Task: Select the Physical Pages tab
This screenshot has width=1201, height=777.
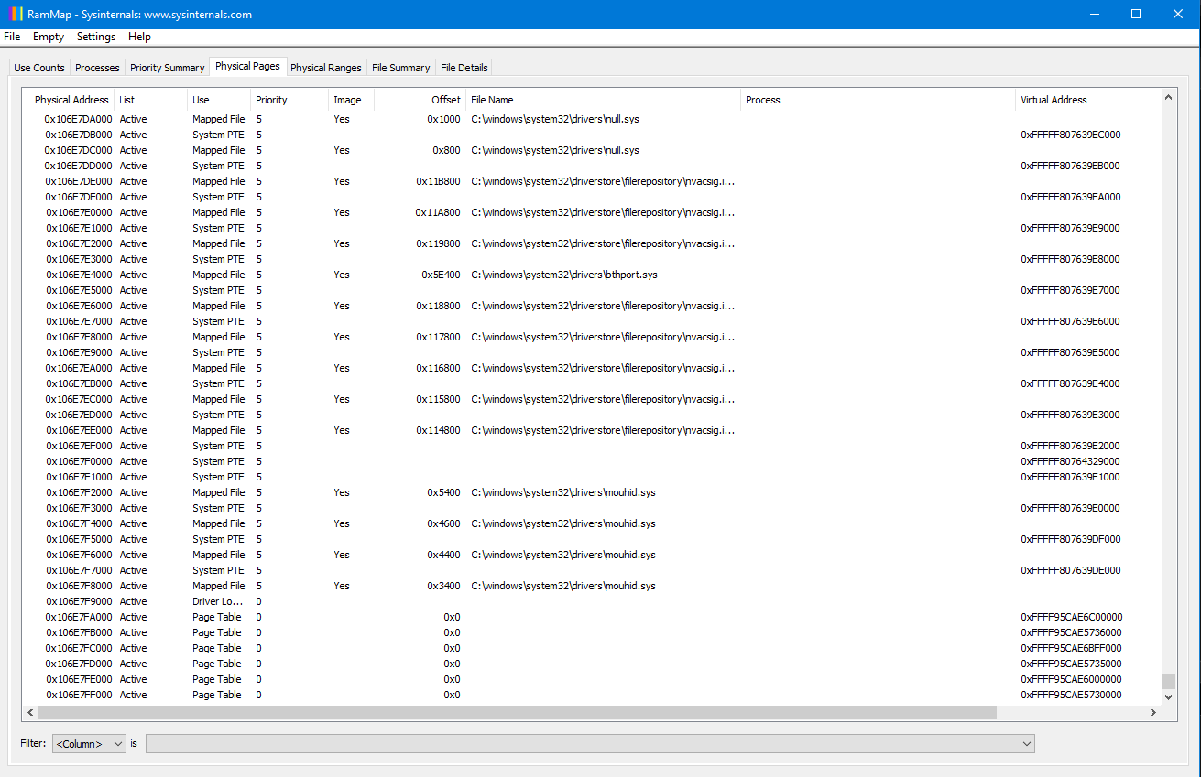Action: click(x=247, y=67)
